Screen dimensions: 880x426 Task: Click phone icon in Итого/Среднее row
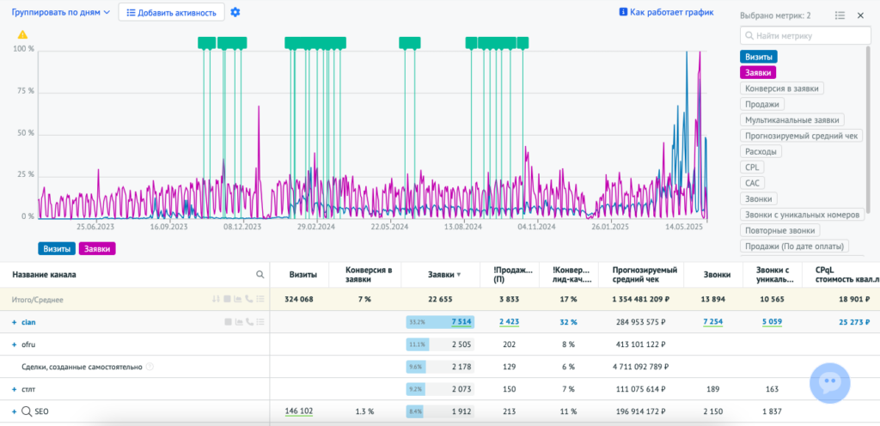[x=249, y=300]
